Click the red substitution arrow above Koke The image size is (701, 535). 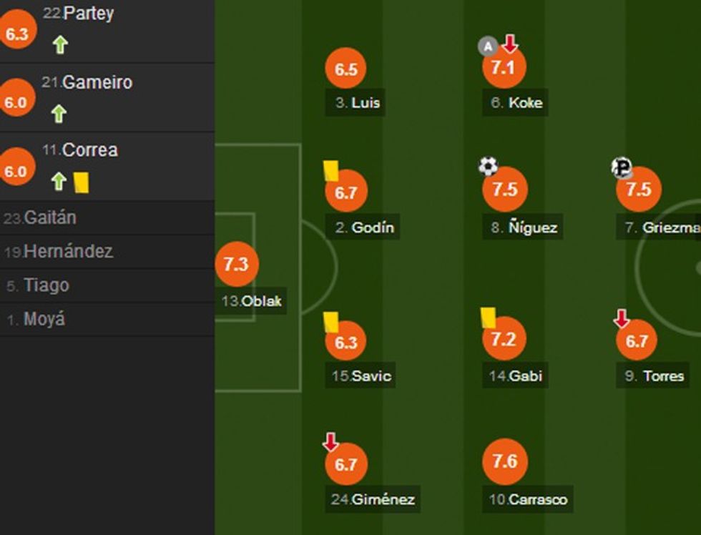pyautogui.click(x=509, y=44)
